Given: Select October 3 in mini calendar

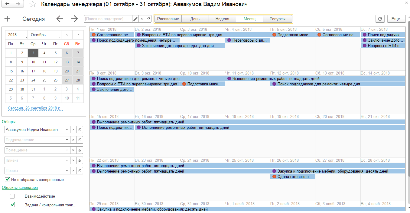Looking at the screenshot, I should click(x=33, y=53).
